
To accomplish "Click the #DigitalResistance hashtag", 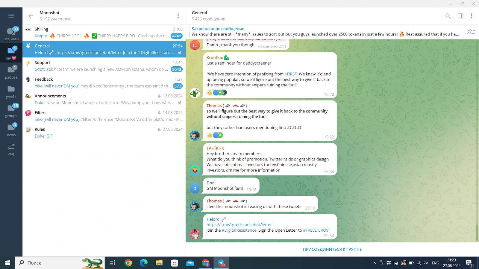I will pyautogui.click(x=239, y=230).
